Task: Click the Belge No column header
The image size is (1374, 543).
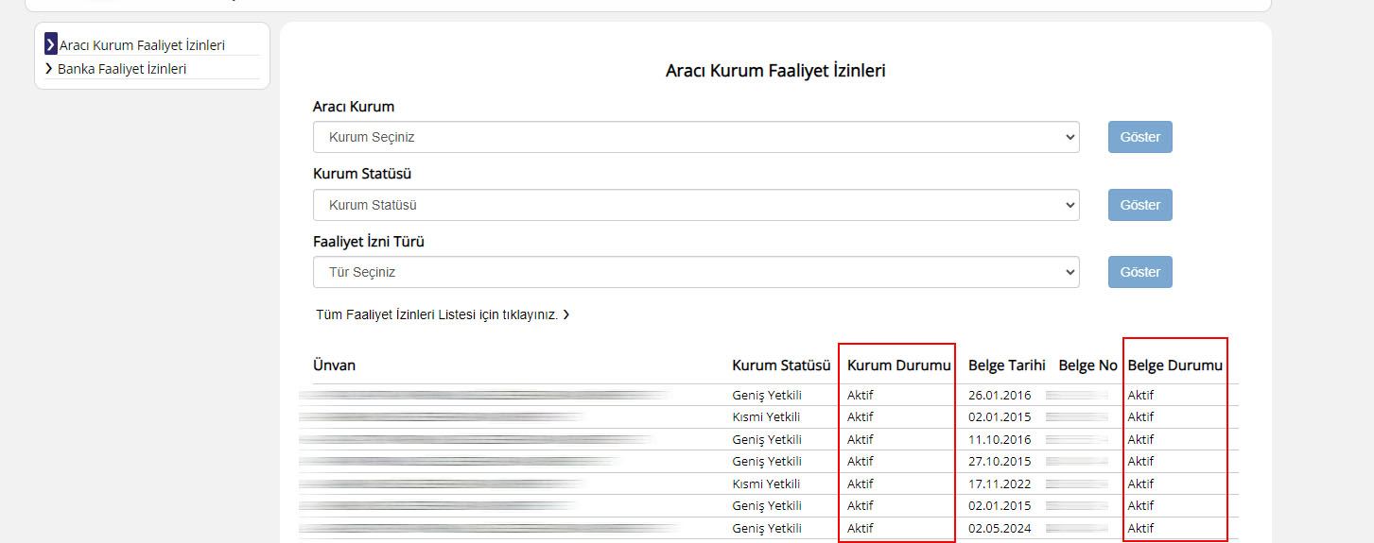Action: coord(1087,365)
